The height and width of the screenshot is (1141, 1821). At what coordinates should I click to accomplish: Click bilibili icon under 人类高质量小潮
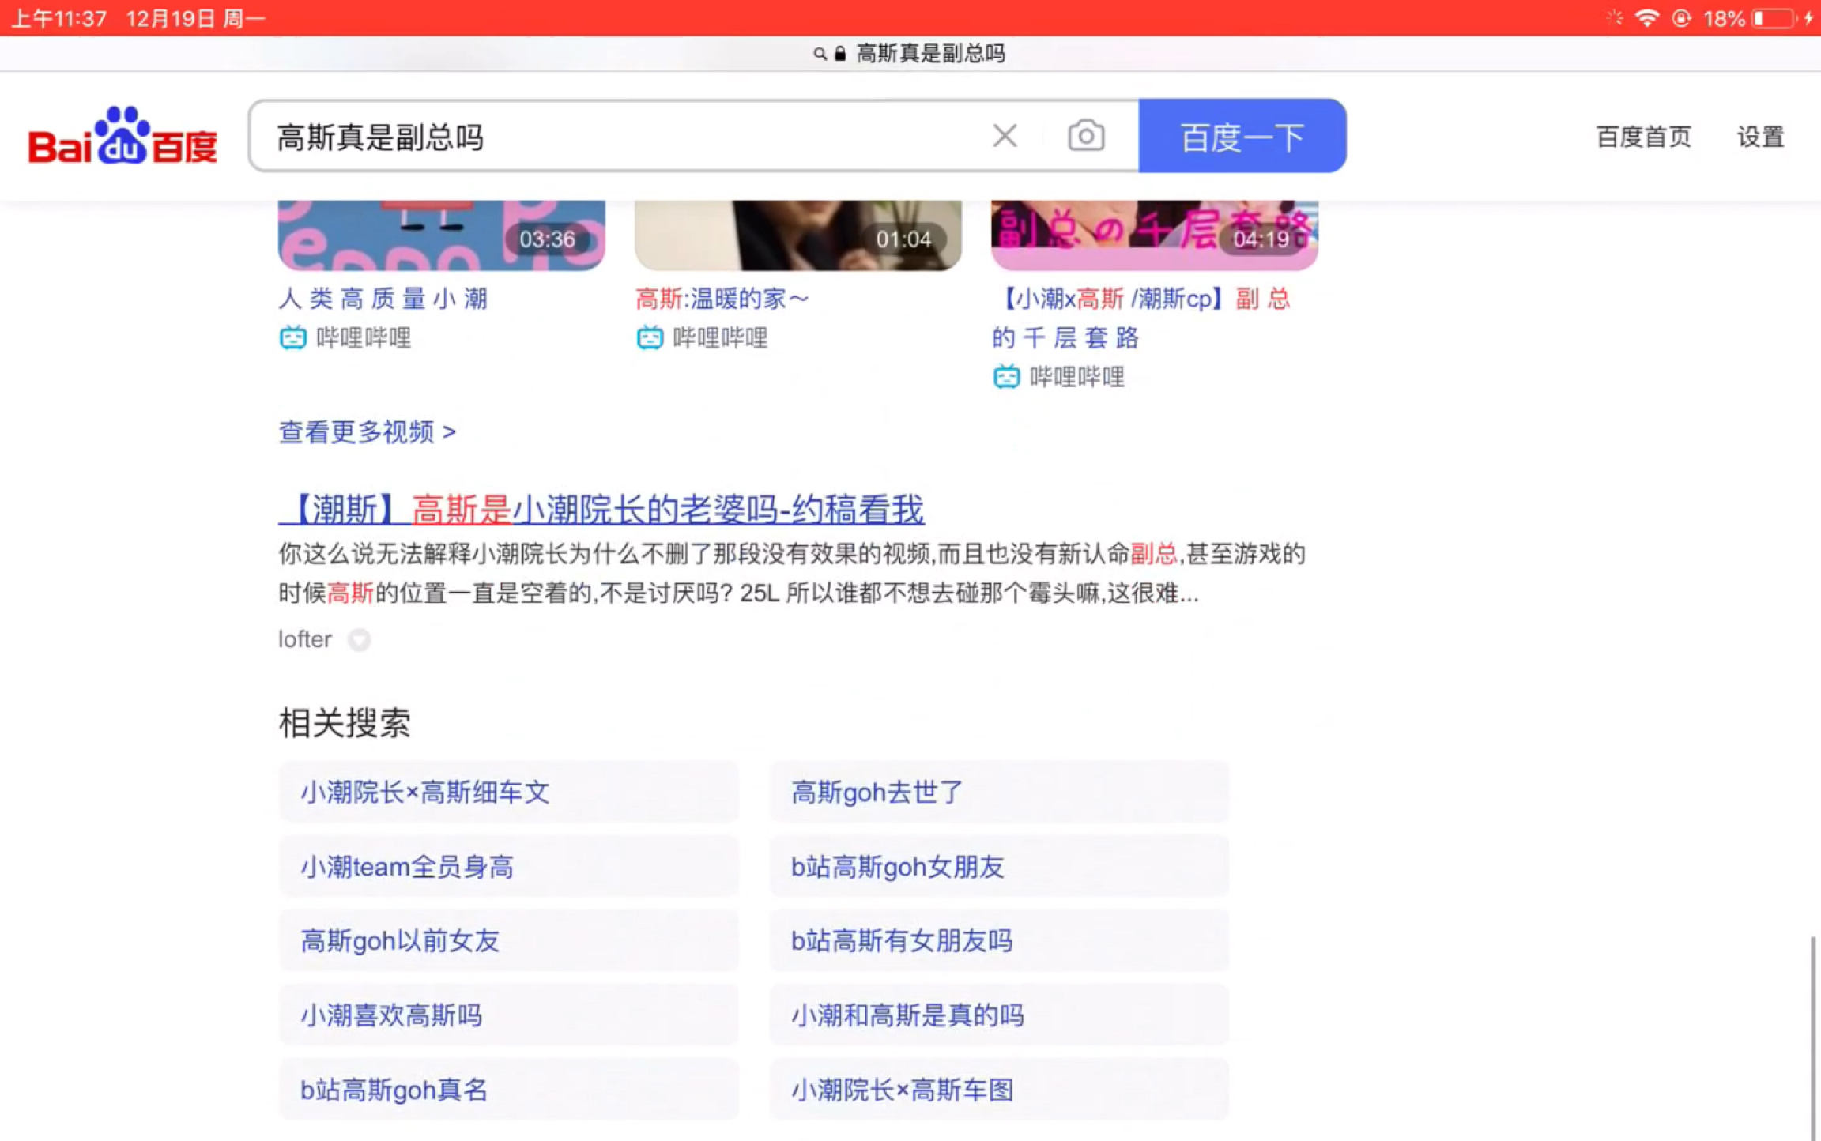point(293,338)
